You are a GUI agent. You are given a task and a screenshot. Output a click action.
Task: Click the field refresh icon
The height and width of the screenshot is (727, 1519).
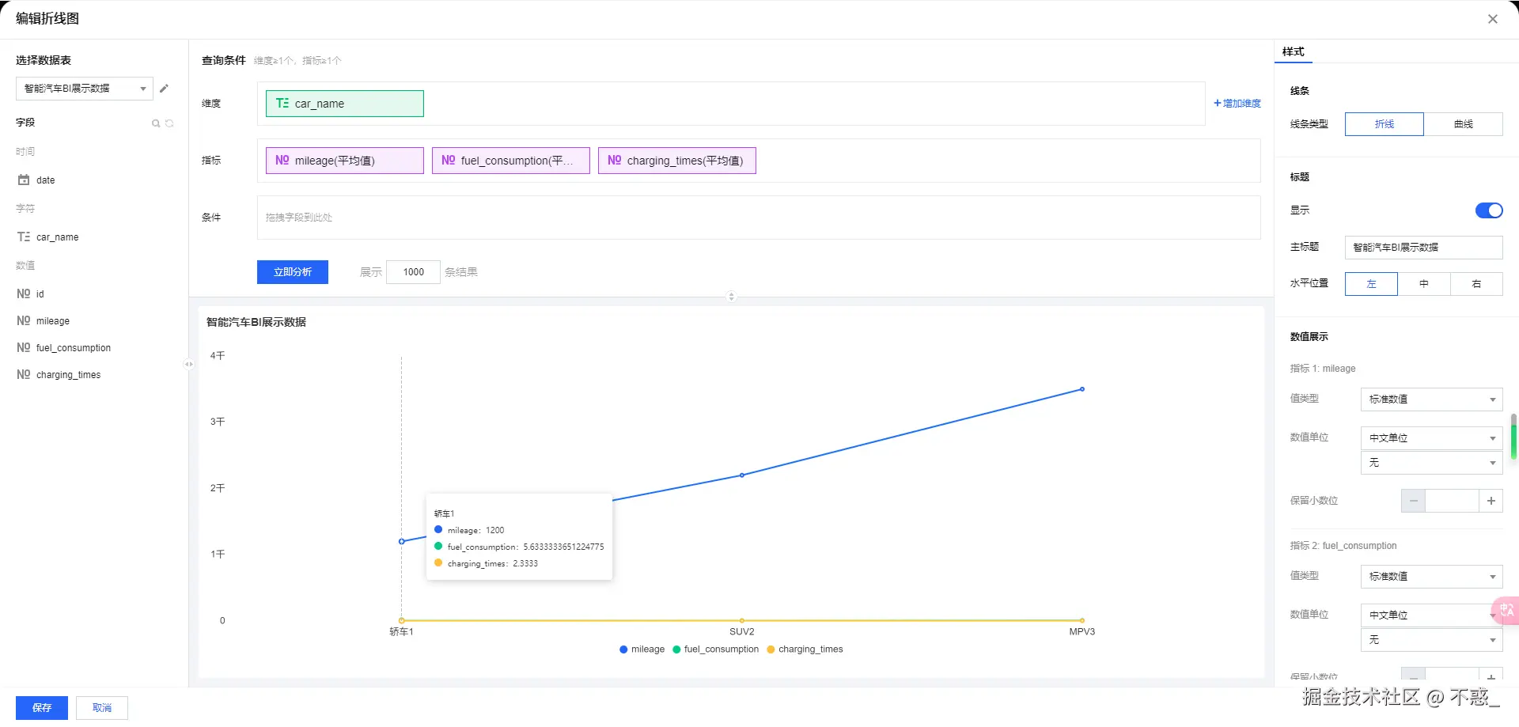[169, 123]
